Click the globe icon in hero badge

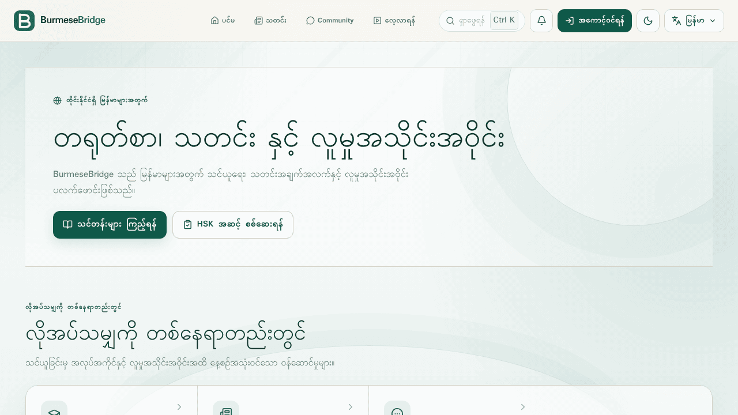[57, 100]
